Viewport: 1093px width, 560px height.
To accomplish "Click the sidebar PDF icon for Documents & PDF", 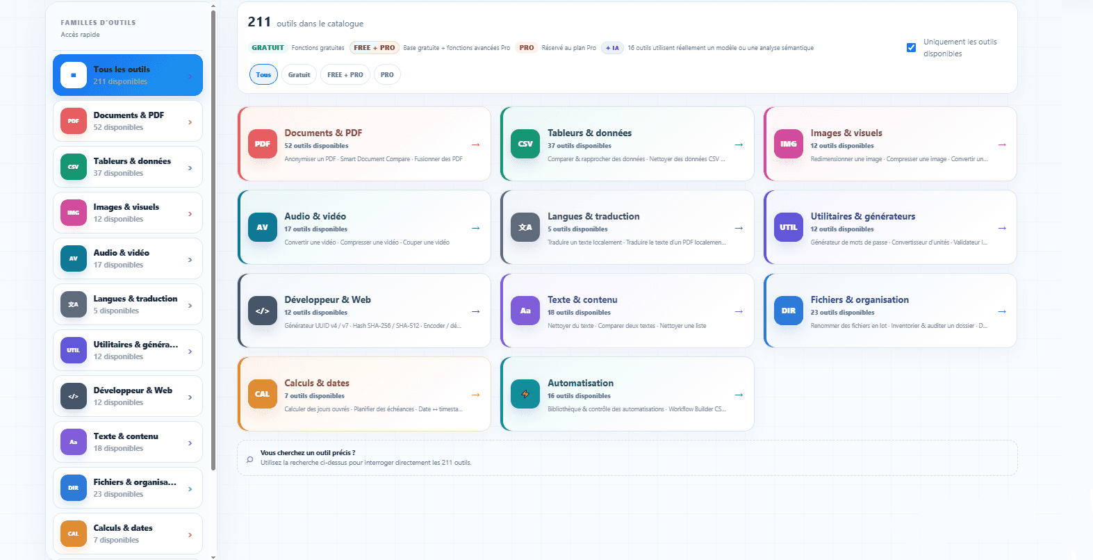I will (x=74, y=121).
